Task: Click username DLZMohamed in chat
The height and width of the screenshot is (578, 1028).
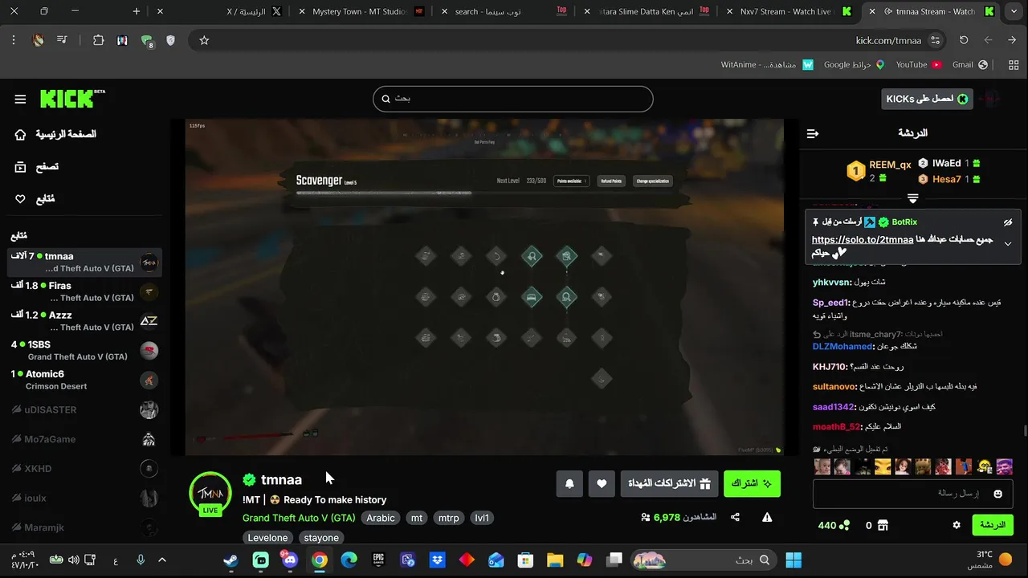Action: [x=842, y=346]
